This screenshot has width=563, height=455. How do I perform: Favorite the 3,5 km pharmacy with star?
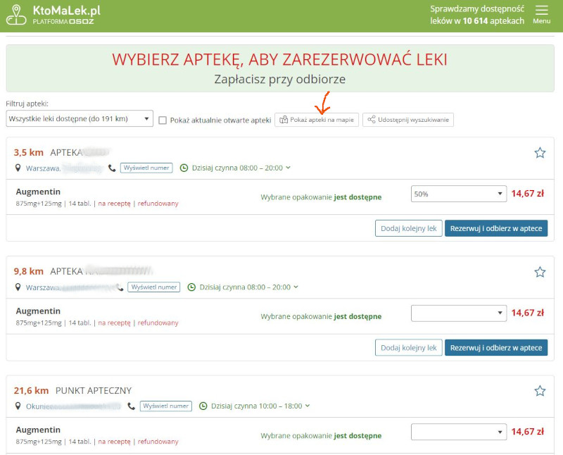(x=540, y=153)
